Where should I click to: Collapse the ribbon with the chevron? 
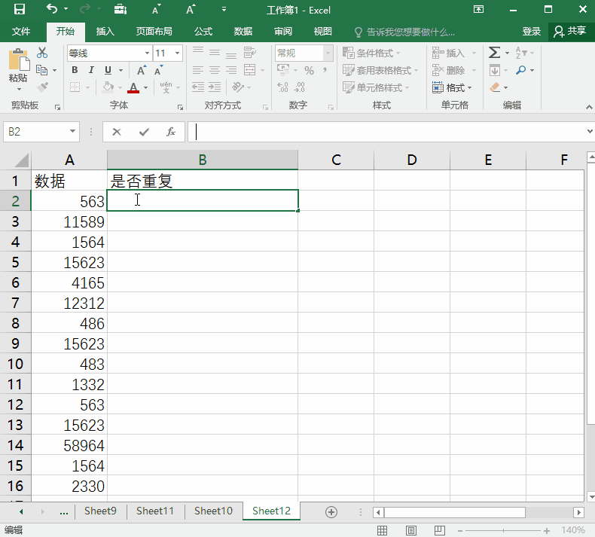click(x=589, y=107)
